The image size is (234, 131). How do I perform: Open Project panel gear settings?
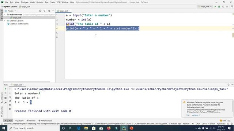49,11
